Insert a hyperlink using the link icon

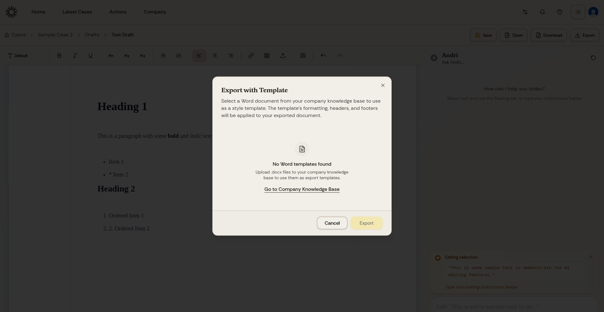(x=251, y=56)
